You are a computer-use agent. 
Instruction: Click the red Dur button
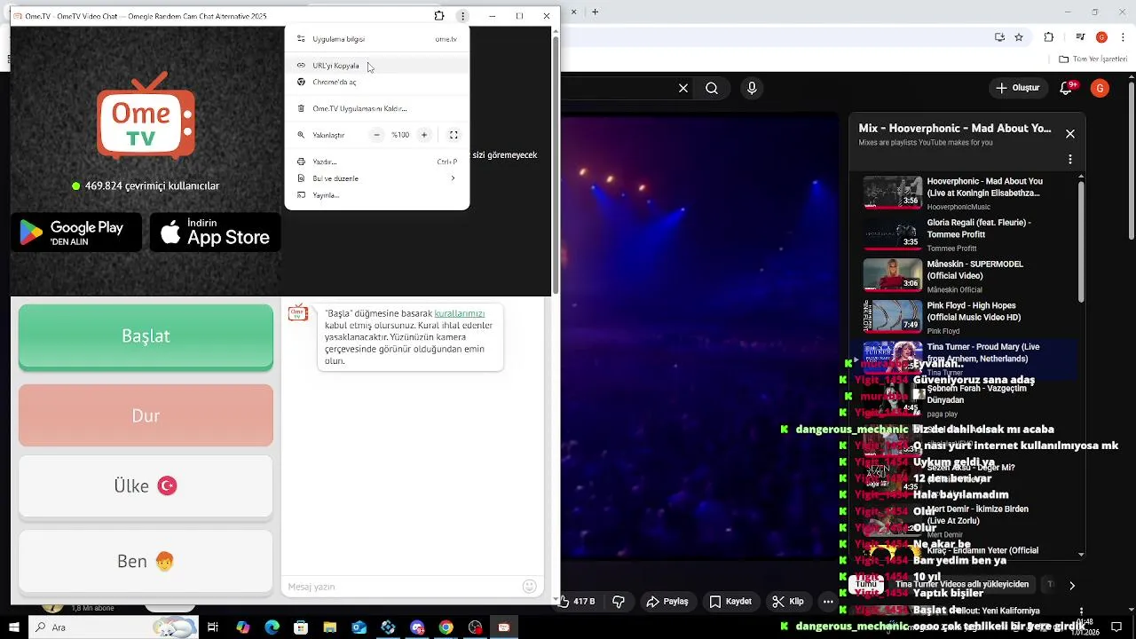click(x=146, y=415)
